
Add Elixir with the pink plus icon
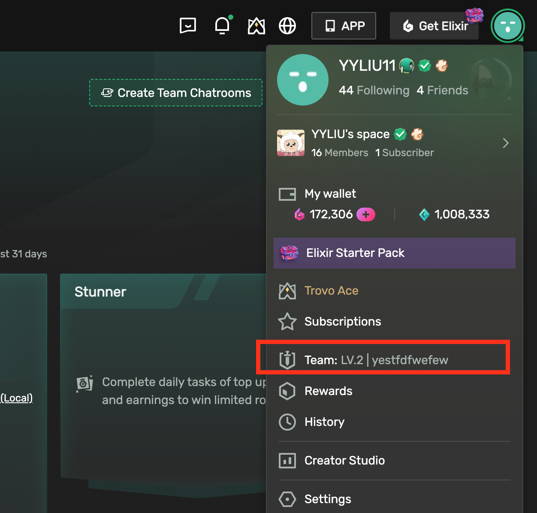(366, 214)
